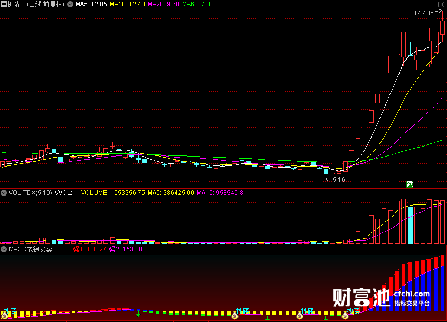Click the MA20: 9.68 label
This screenshot has height=322, width=447.
click(164, 4)
